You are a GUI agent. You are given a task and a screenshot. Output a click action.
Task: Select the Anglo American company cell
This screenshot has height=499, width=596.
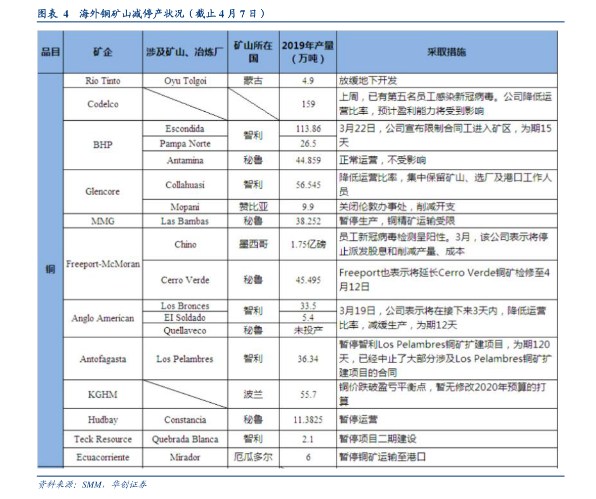point(103,318)
